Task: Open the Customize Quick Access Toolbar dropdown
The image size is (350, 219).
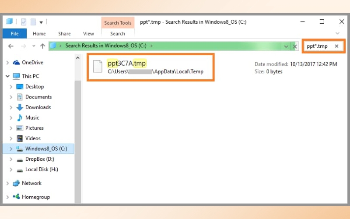Action: [41, 22]
